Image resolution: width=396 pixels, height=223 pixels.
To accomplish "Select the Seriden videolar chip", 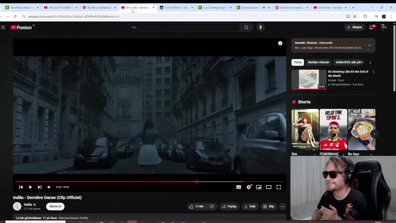I will [x=318, y=62].
